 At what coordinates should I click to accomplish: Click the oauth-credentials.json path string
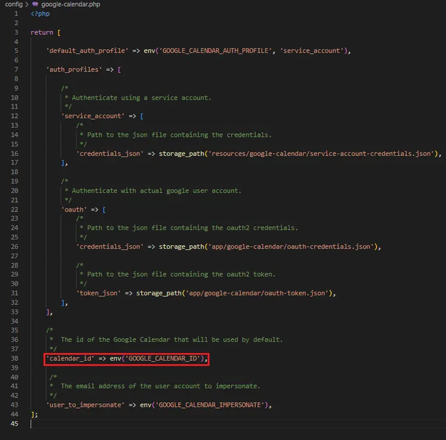291,247
